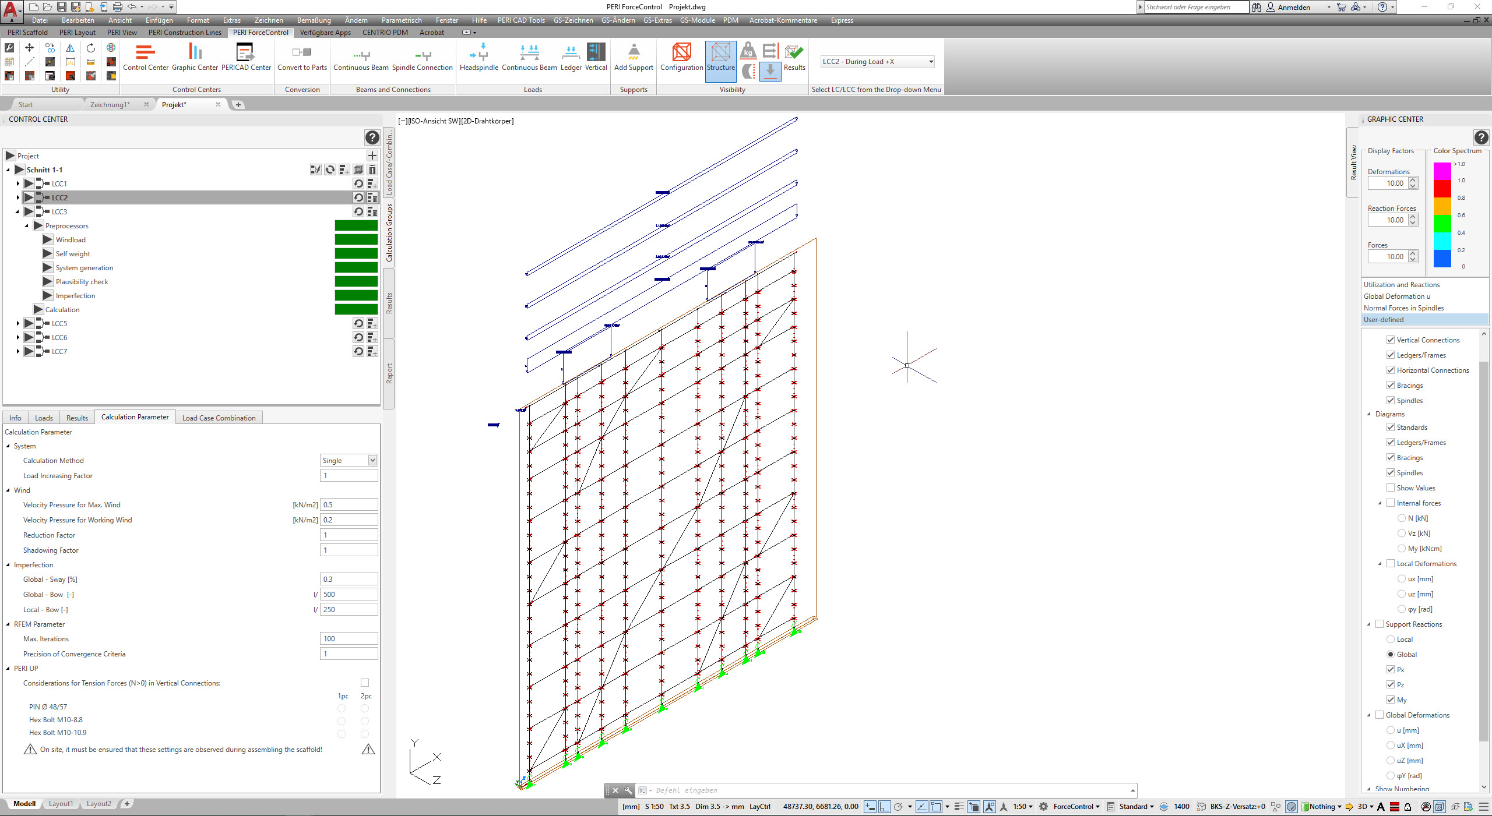Enable the Show Values checkbox
Screen dimensions: 1492x816
pos(1390,488)
